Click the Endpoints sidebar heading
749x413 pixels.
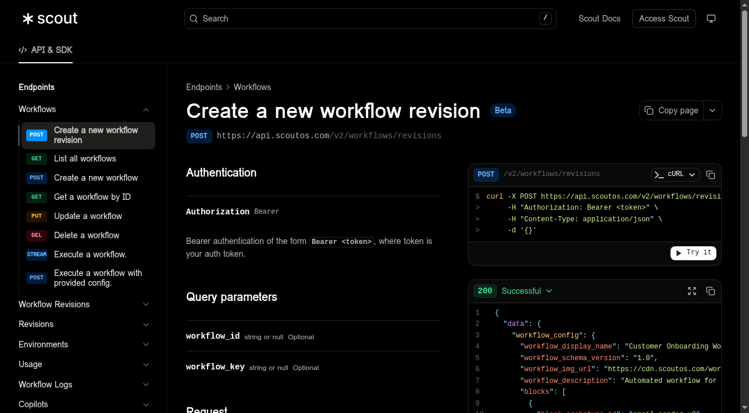pos(37,87)
